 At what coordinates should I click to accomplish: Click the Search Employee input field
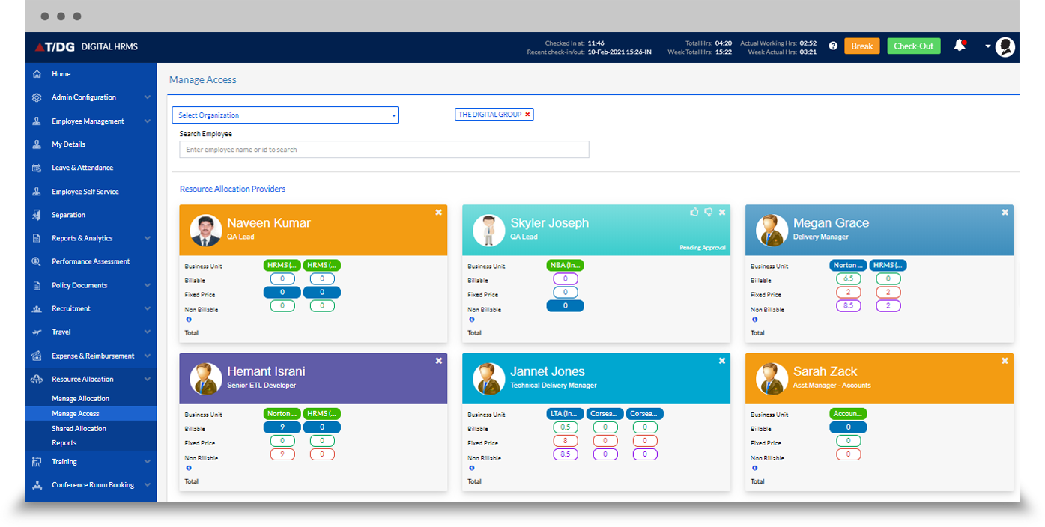point(384,150)
